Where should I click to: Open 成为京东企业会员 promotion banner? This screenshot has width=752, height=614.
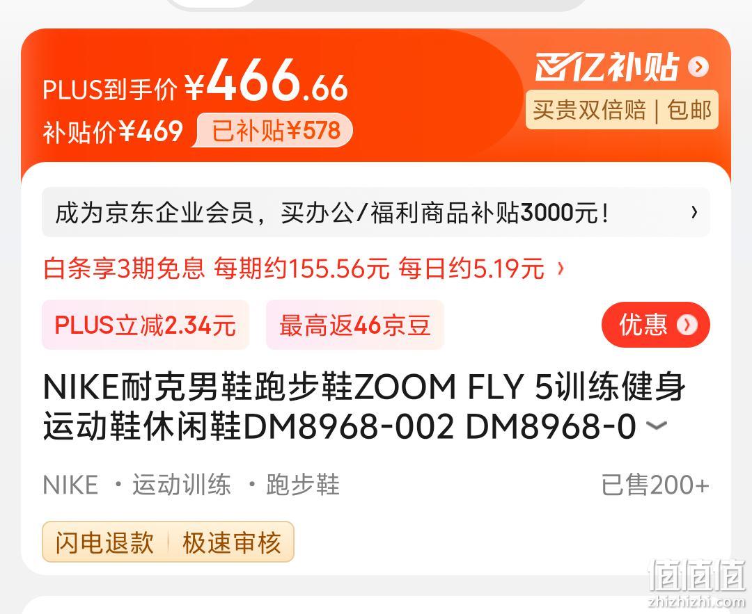tap(375, 212)
